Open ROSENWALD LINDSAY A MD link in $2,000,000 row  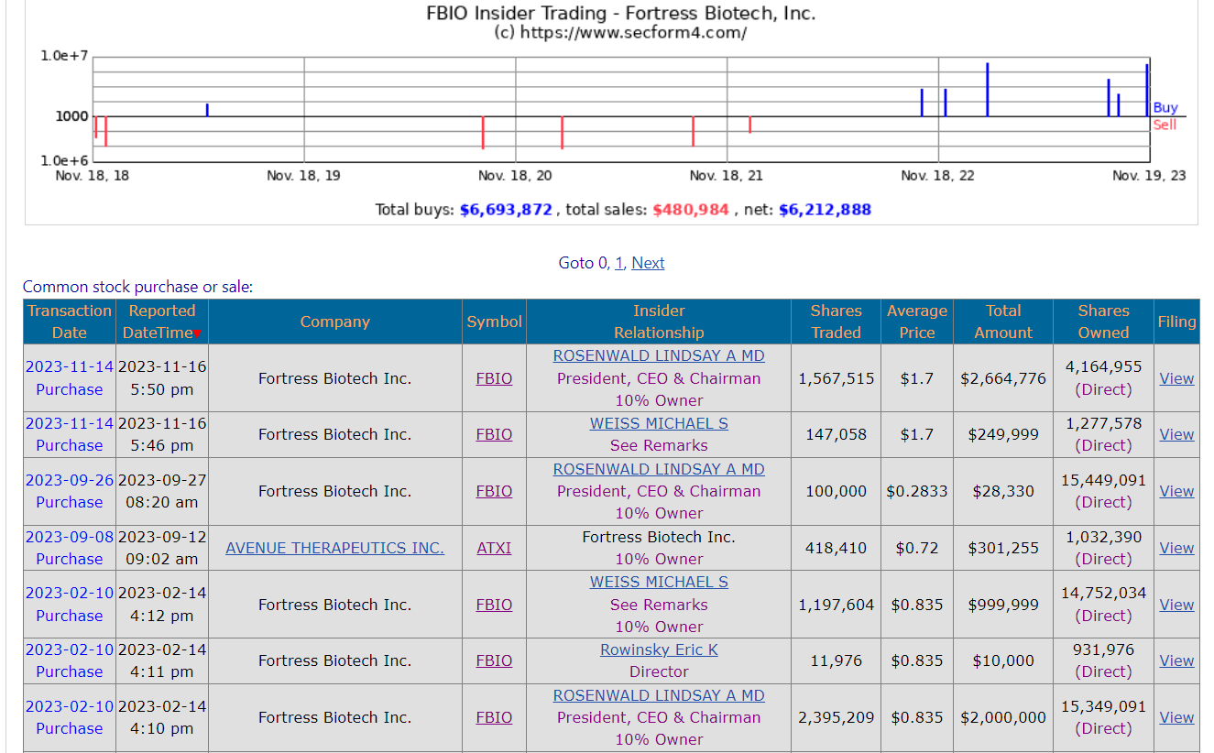pyautogui.click(x=659, y=695)
